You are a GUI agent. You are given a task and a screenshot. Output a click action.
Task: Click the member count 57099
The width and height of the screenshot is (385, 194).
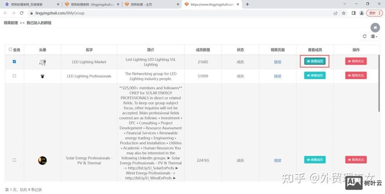coord(203,76)
